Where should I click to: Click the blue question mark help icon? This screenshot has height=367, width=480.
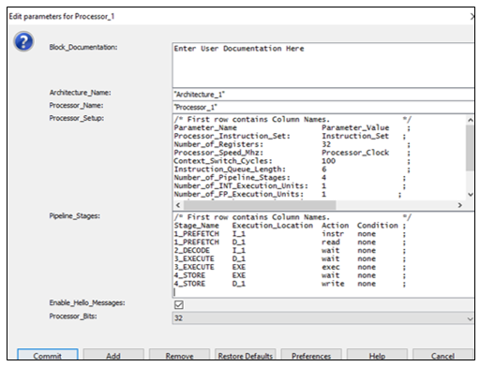pyautogui.click(x=23, y=41)
